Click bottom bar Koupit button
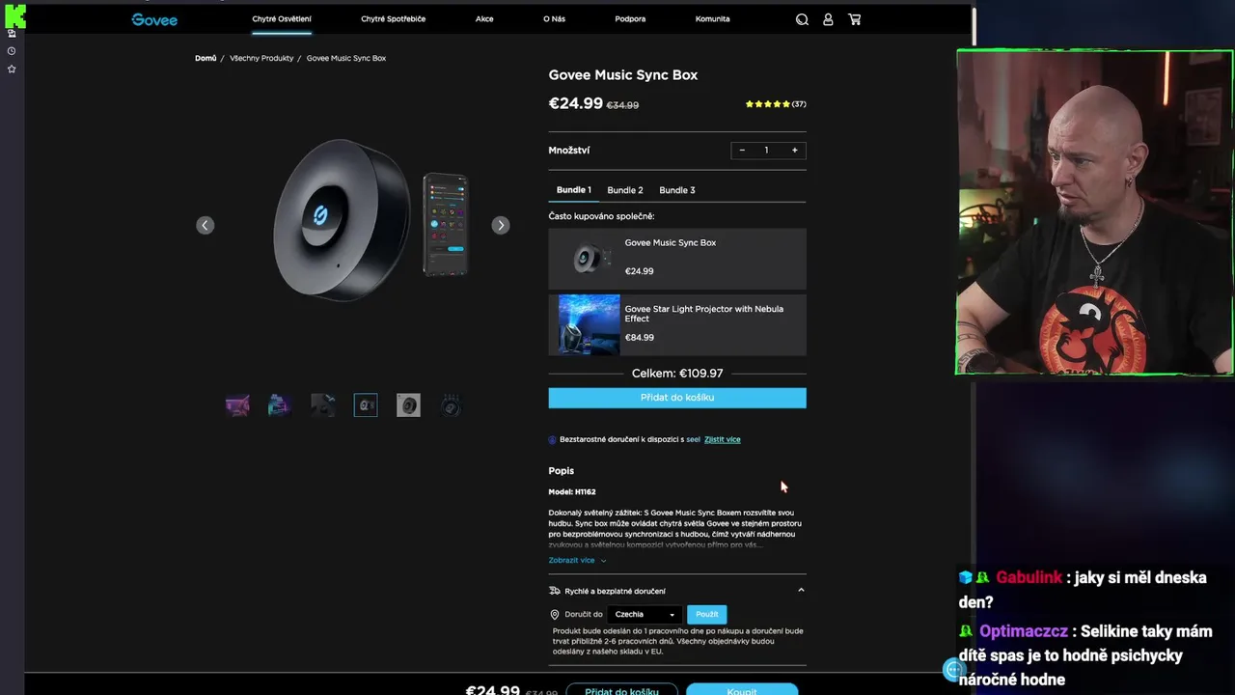Image resolution: width=1235 pixels, height=695 pixels. (742, 691)
